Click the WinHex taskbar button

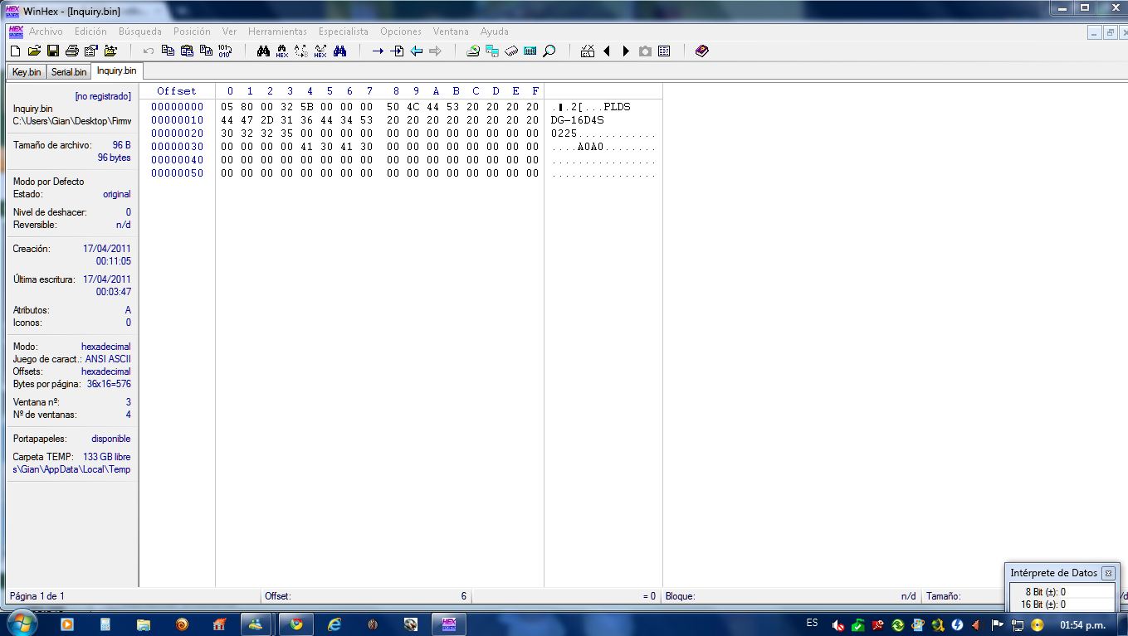[449, 624]
